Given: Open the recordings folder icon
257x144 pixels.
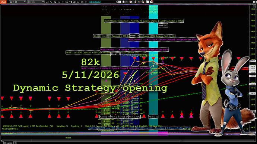Looking at the screenshot, I should (147, 2).
